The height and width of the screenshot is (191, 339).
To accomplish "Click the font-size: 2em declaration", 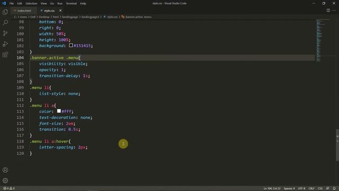I will (x=57, y=124).
